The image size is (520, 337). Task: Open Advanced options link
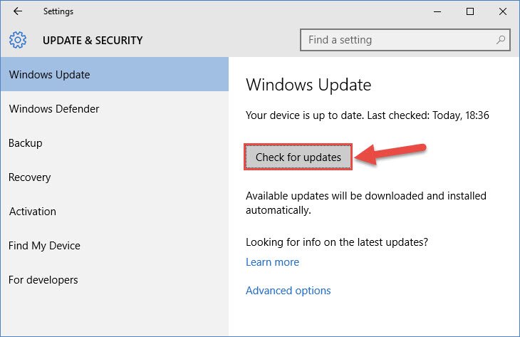pos(288,291)
